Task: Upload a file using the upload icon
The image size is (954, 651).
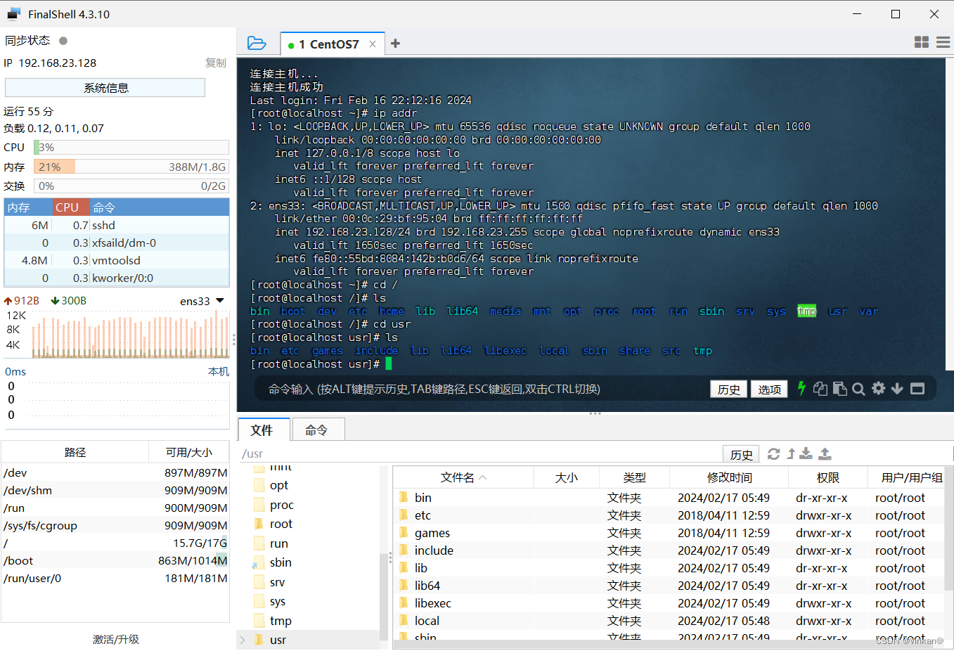Action: pos(824,453)
